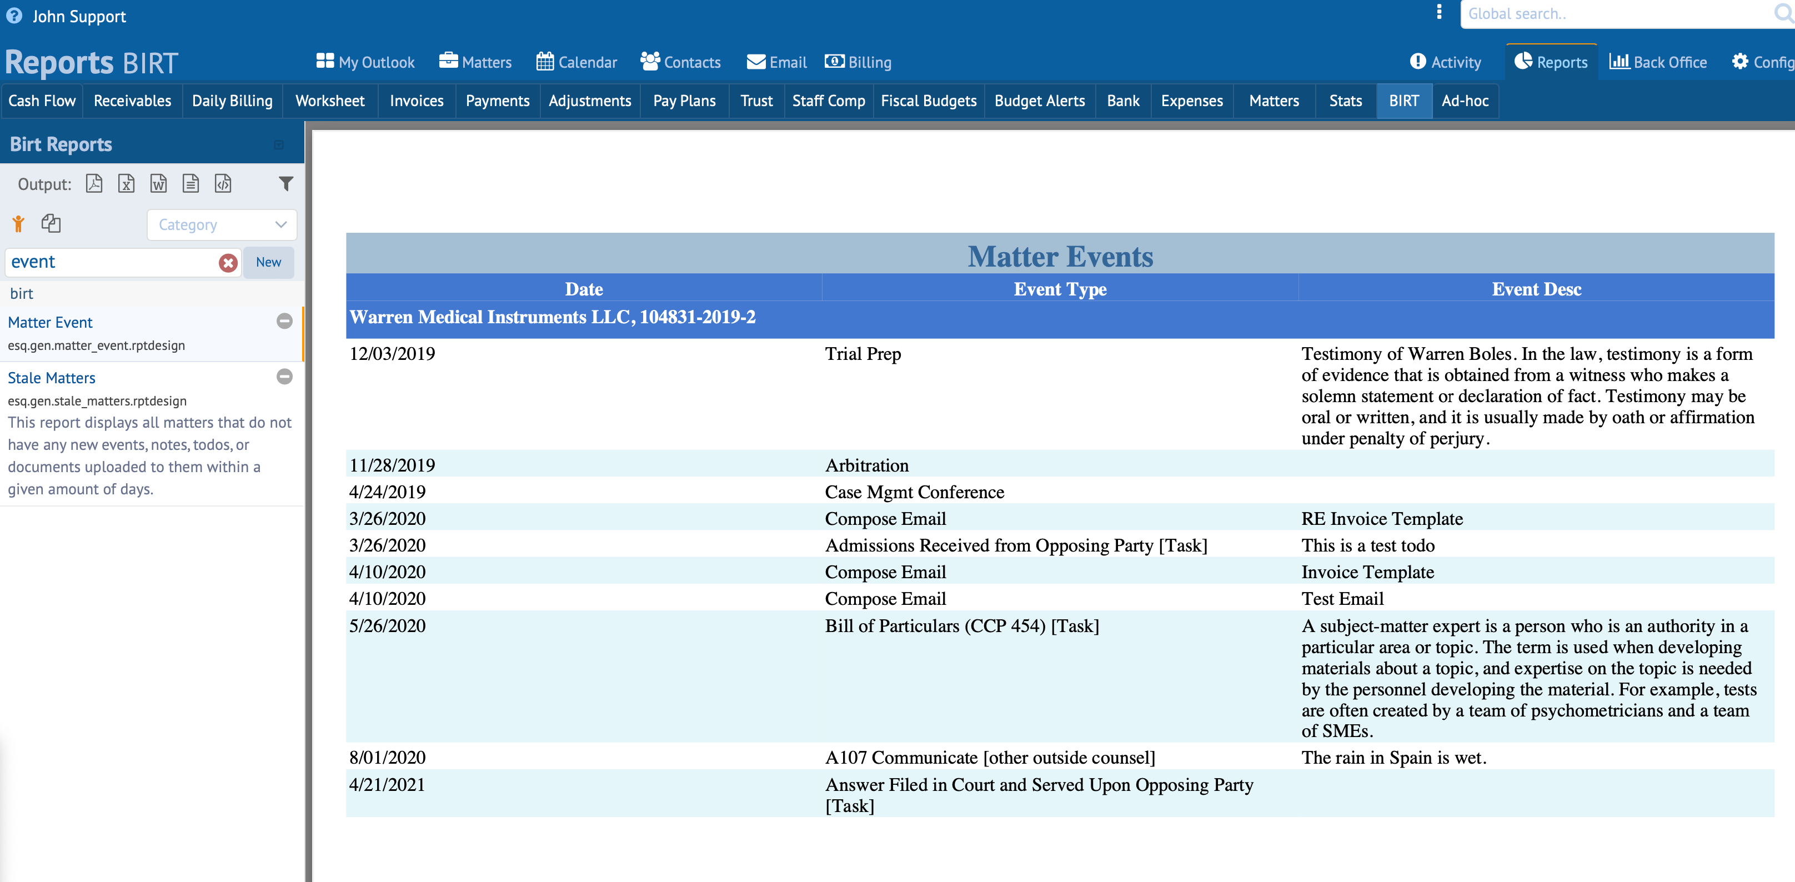The width and height of the screenshot is (1795, 882).
Task: Open the Category dropdown
Action: click(222, 224)
